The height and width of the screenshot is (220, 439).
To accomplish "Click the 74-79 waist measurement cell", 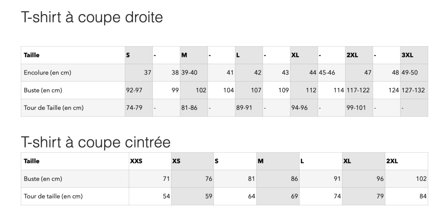I will pyautogui.click(x=139, y=108).
